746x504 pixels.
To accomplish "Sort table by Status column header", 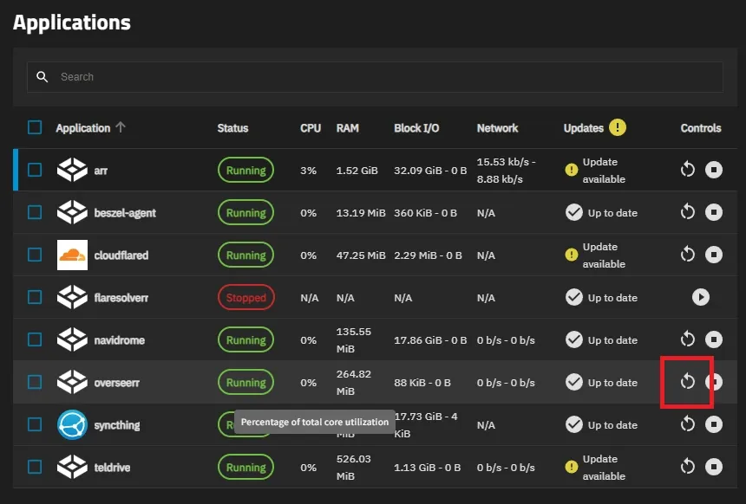I will pyautogui.click(x=232, y=128).
